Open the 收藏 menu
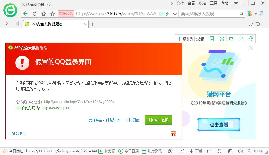 (x=203, y=3)
